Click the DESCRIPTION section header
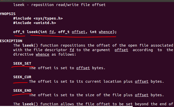The width and height of the screenshot is (174, 107). [x=11, y=41]
